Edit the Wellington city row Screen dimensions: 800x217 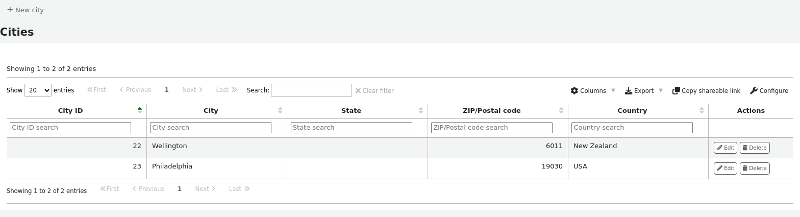[725, 148]
